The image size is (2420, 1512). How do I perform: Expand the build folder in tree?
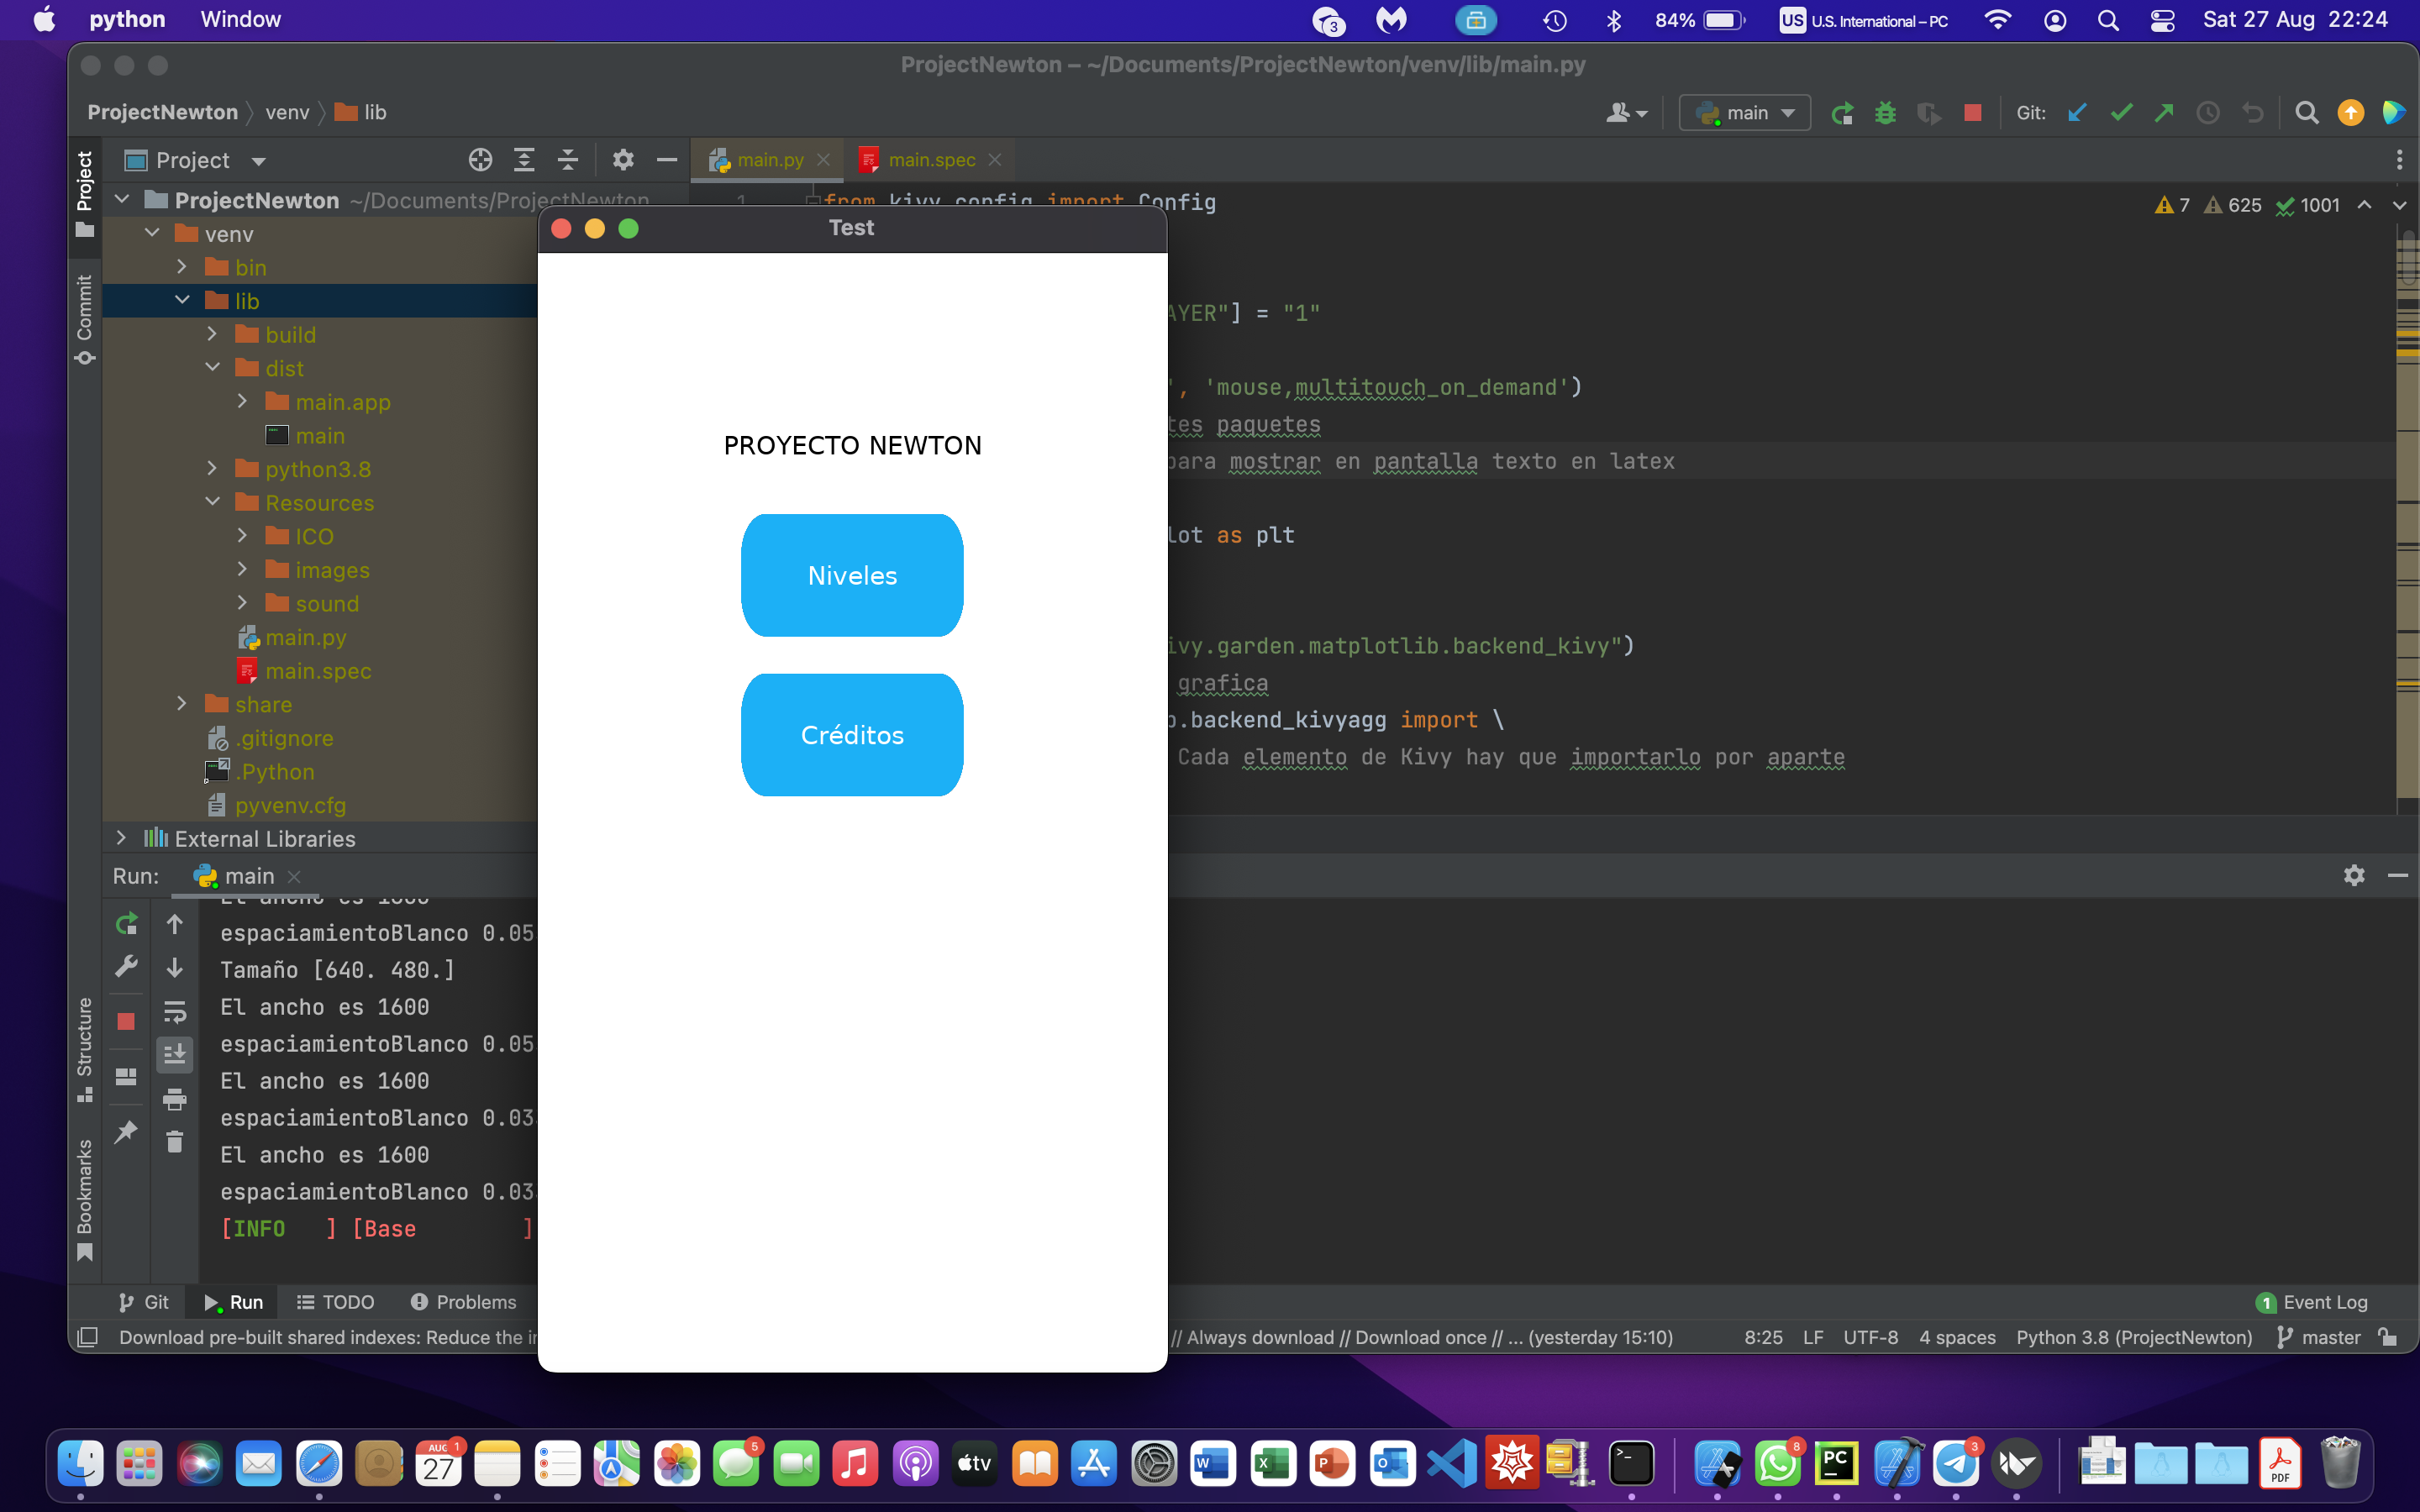(x=212, y=334)
